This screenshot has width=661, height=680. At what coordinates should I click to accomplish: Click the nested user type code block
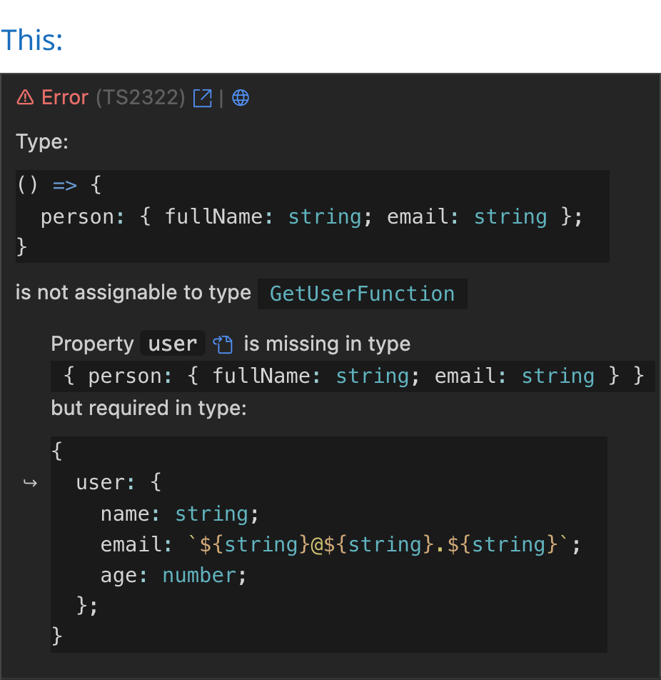(328, 543)
